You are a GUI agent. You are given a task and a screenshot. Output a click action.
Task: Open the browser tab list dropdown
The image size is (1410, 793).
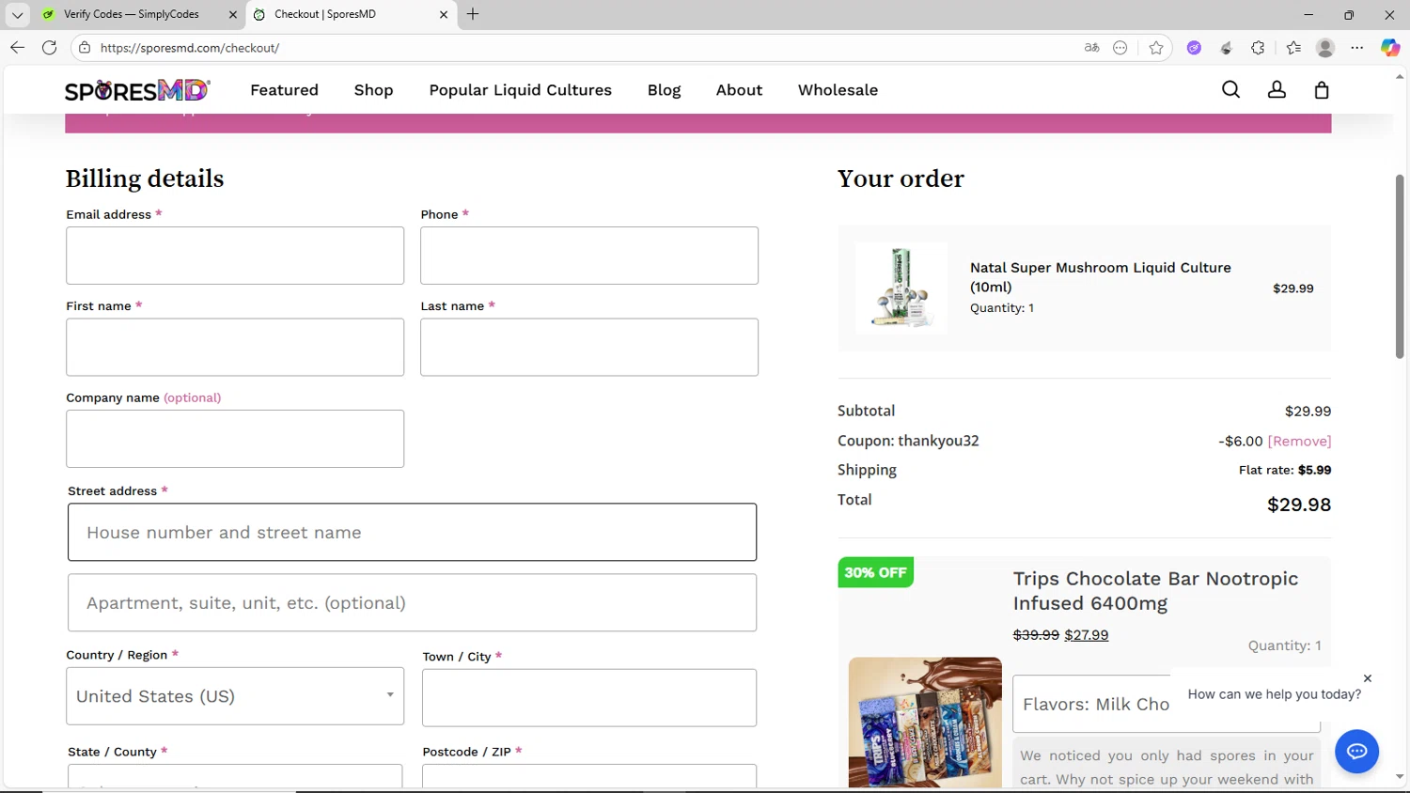(17, 14)
